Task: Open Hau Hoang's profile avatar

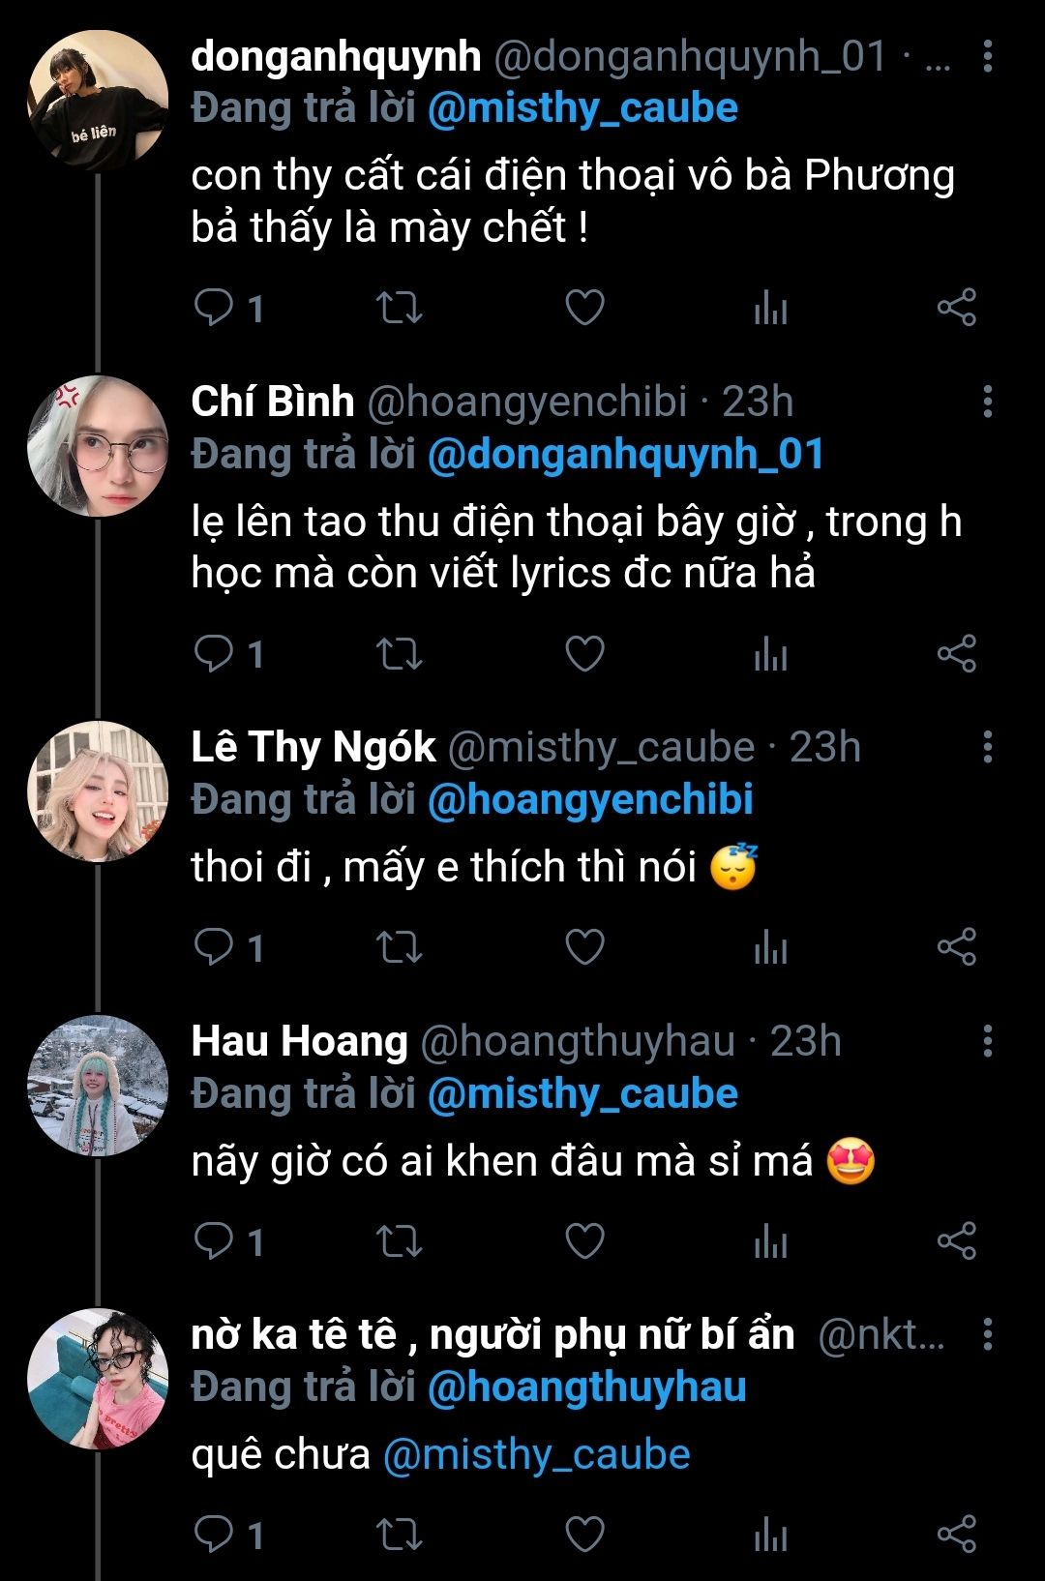Action: click(98, 1085)
